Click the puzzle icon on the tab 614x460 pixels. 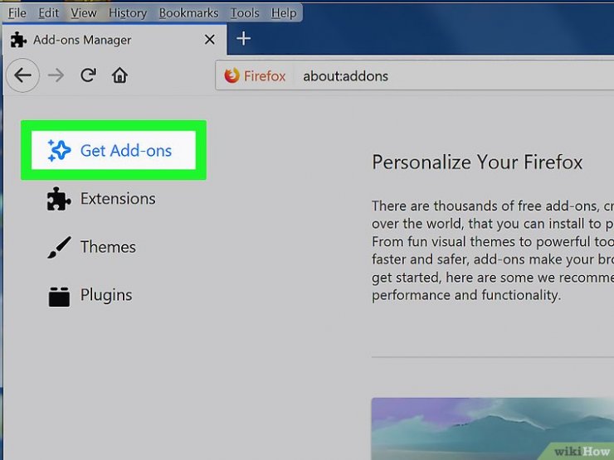pos(18,40)
